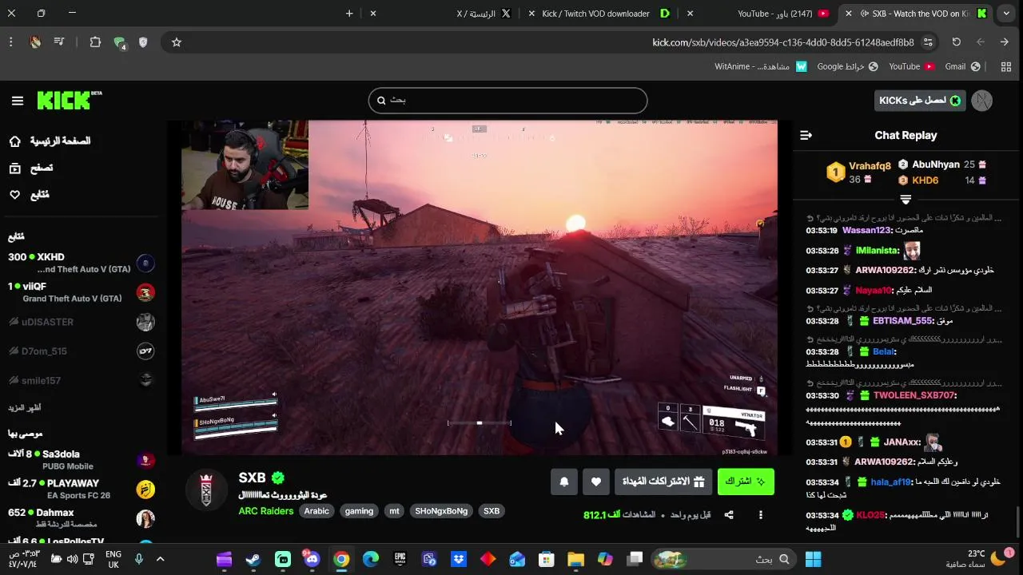Screen dimensions: 1023x575
Task: Bookmark this page with the star
Action: tap(177, 42)
